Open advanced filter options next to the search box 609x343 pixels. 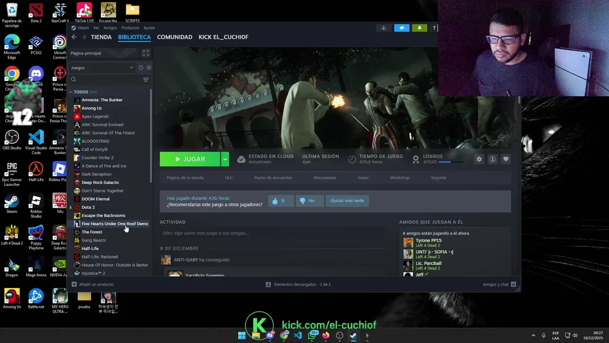coord(146,80)
